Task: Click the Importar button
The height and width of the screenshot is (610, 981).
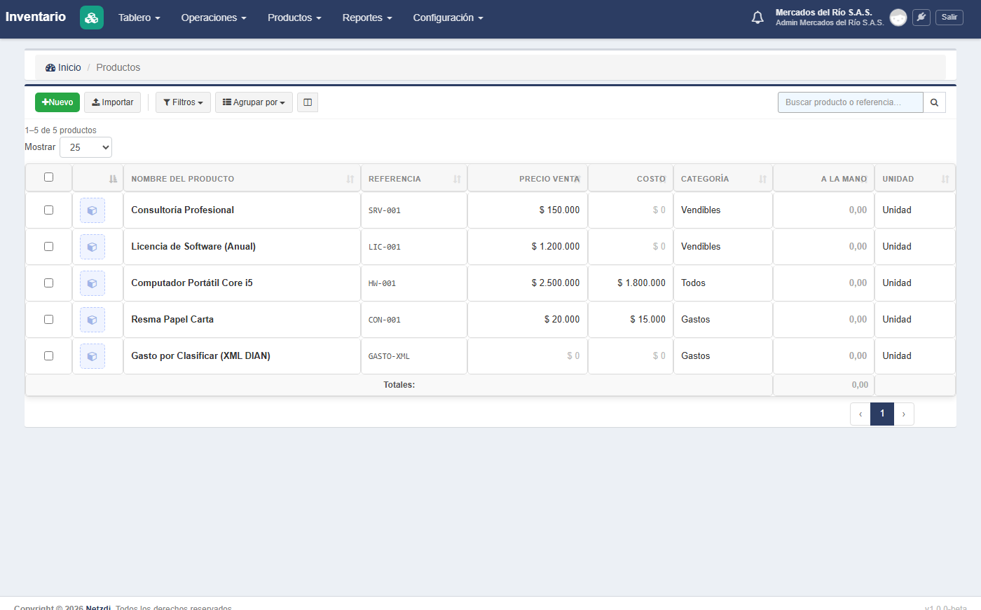Action: pyautogui.click(x=112, y=102)
